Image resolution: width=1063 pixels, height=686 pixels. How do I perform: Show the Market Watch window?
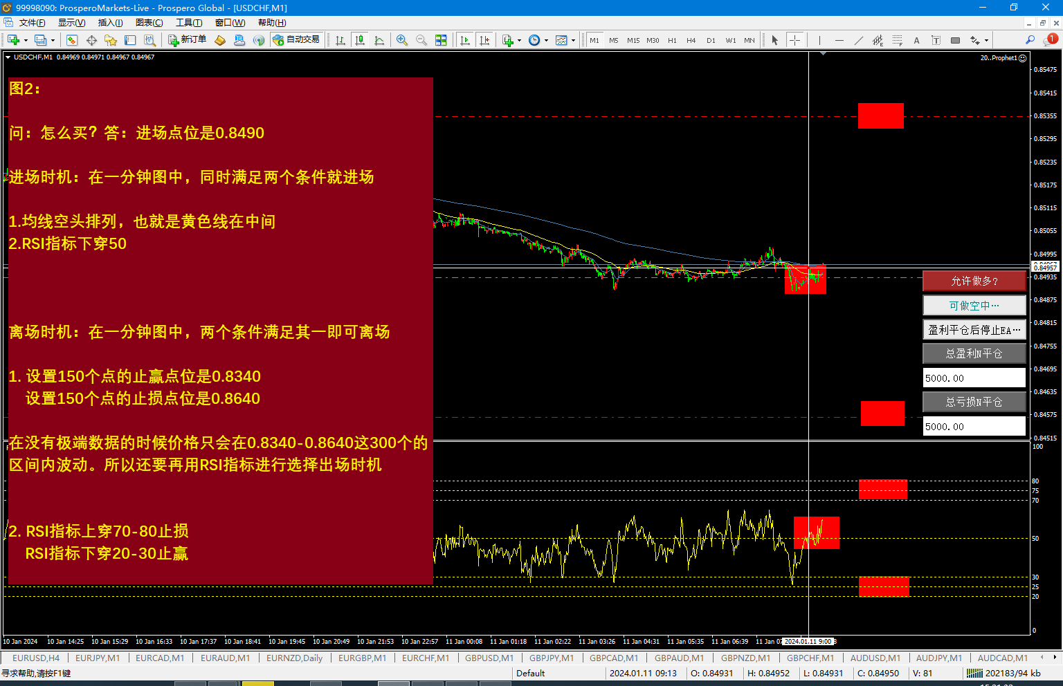[72, 40]
